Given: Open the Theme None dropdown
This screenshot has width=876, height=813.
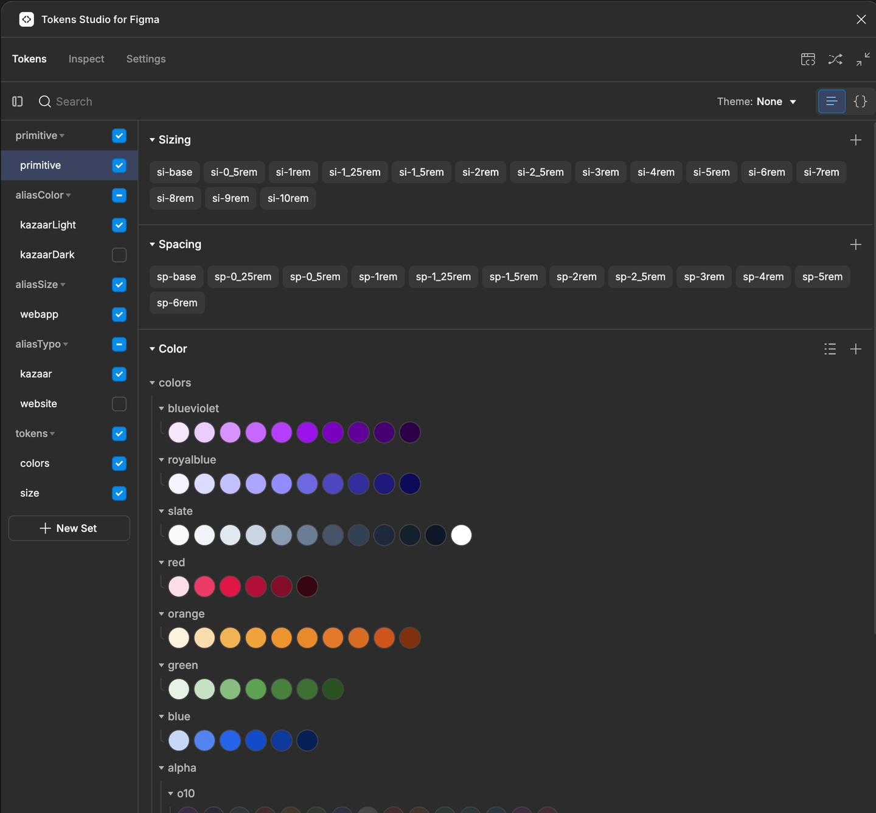Looking at the screenshot, I should pyautogui.click(x=756, y=102).
